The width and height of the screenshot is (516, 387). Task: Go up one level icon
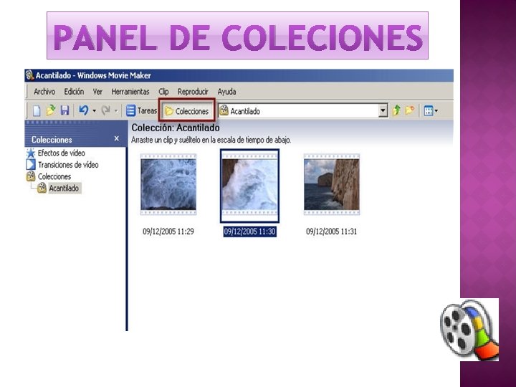point(396,110)
